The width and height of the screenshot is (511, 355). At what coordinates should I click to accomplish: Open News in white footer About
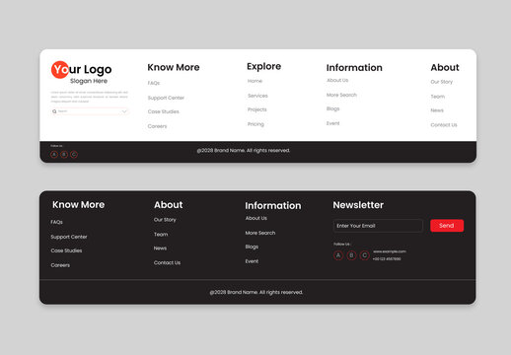pos(437,110)
